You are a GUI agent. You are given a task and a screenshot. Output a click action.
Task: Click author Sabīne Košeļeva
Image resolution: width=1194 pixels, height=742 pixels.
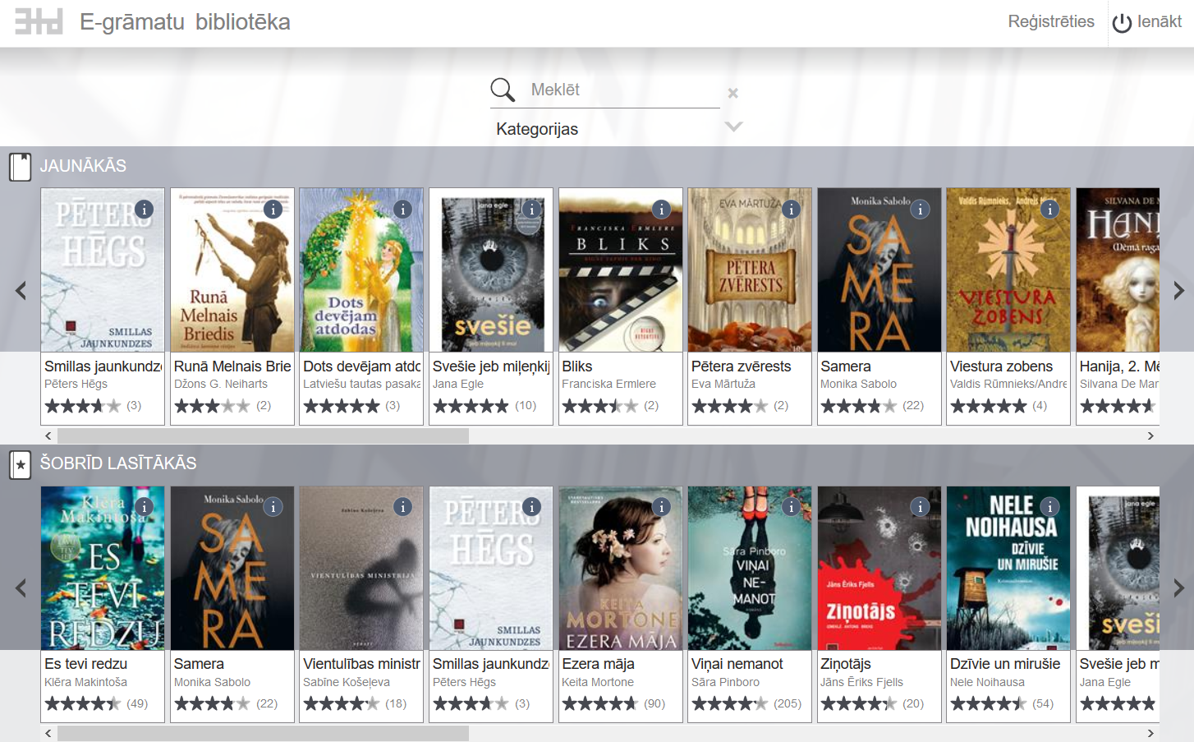point(347,682)
